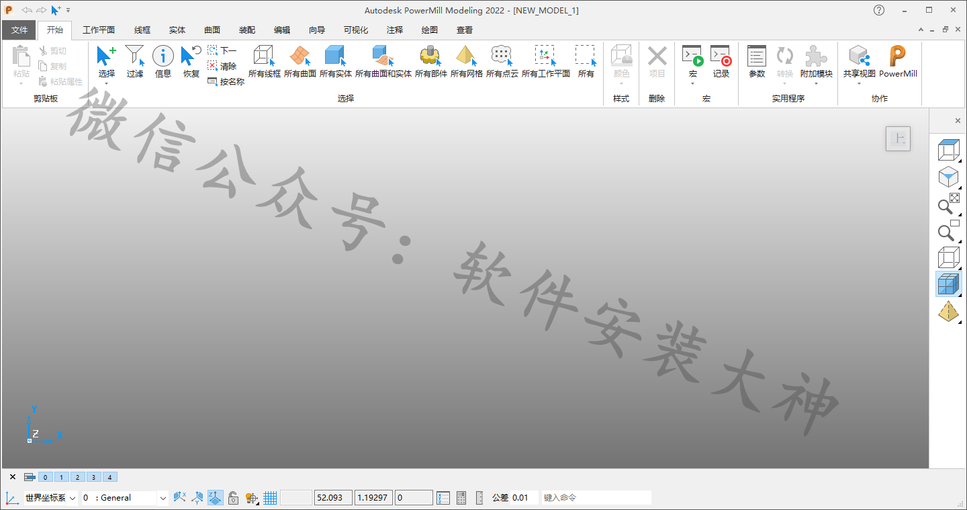Toggle wireframe display mode icon
Screen dimensions: 967x510
[x=948, y=257]
